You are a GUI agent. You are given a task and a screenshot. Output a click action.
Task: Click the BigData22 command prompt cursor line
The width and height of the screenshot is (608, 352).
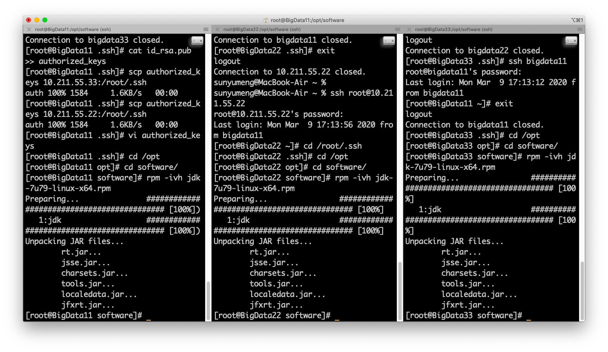click(276, 315)
